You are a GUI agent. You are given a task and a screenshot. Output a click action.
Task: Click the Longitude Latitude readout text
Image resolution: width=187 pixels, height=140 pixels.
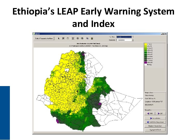coord(154,102)
